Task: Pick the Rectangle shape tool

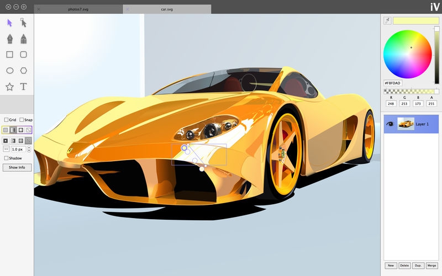Action: click(9, 54)
